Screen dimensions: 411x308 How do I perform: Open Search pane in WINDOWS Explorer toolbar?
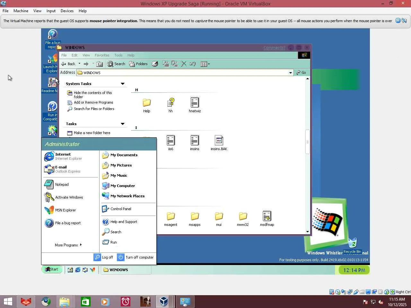(116, 64)
